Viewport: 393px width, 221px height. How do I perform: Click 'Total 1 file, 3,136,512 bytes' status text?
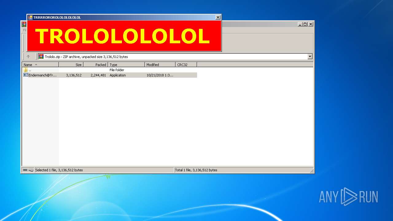tap(196, 170)
